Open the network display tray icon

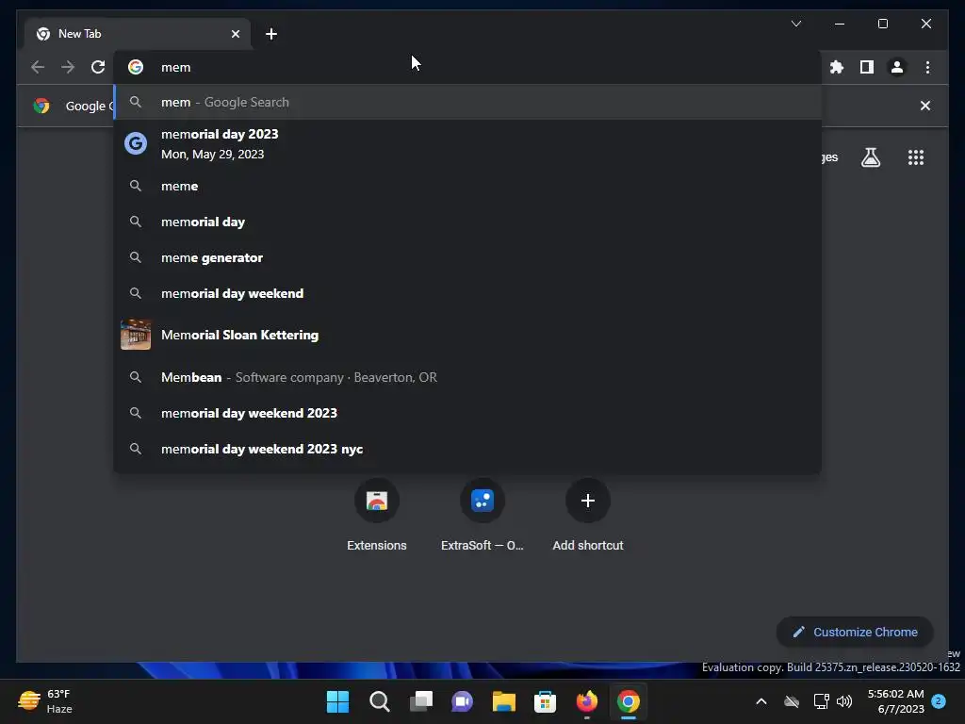821,701
